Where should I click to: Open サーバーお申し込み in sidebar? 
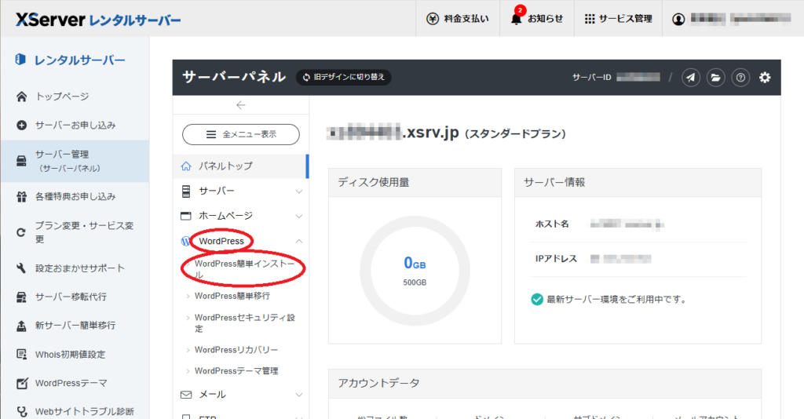coord(75,125)
